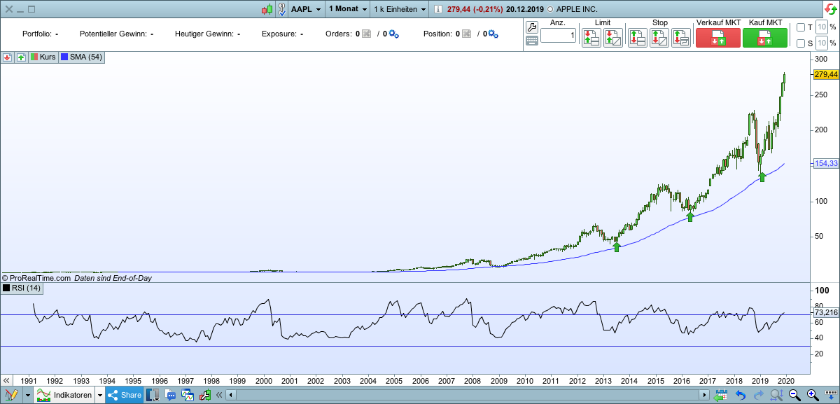840x404 pixels.
Task: Click the icon next to Position count
Action: (x=466, y=34)
